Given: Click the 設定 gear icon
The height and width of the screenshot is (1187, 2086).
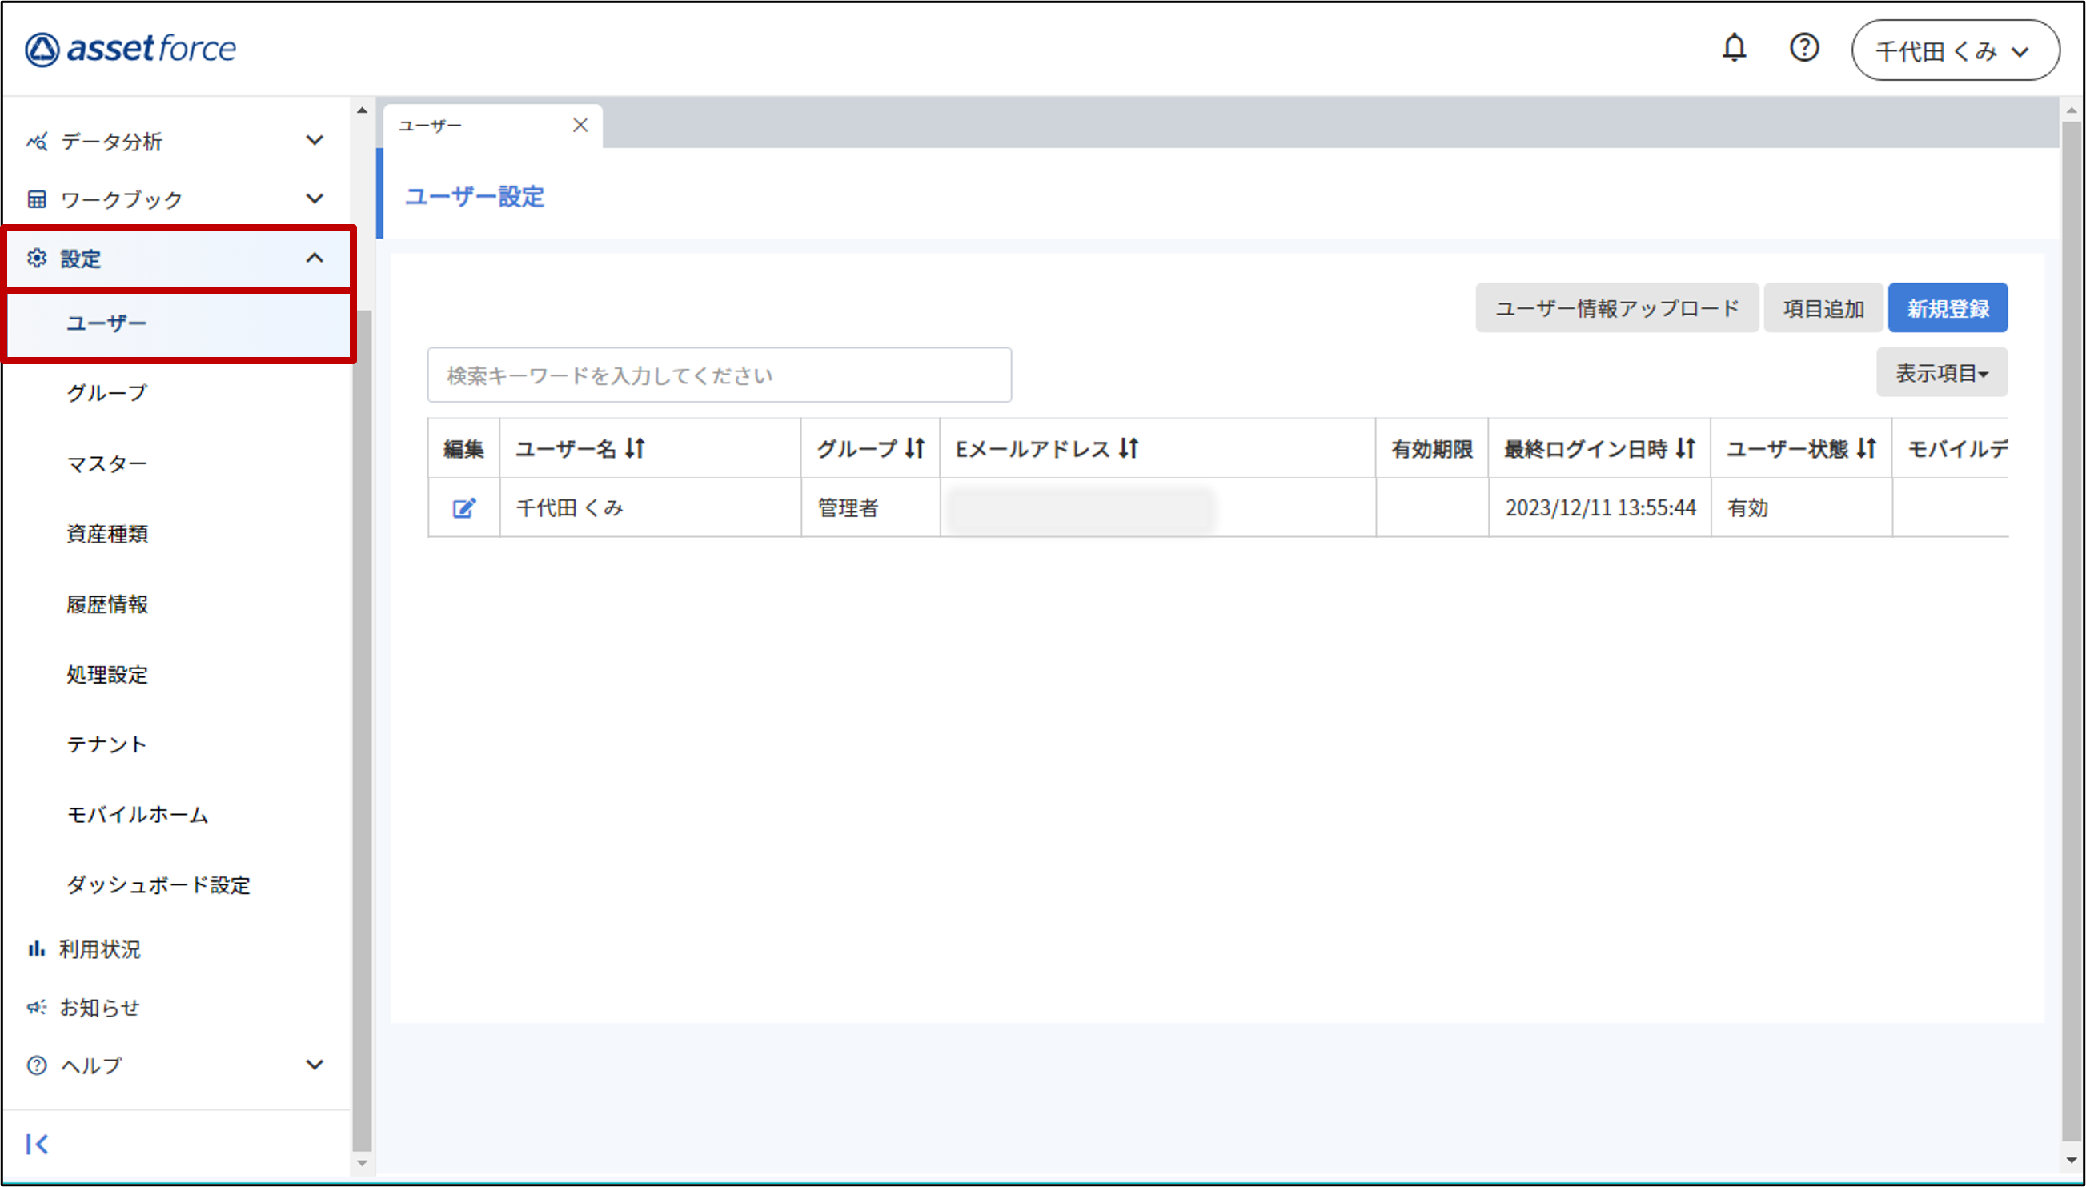Looking at the screenshot, I should [37, 258].
